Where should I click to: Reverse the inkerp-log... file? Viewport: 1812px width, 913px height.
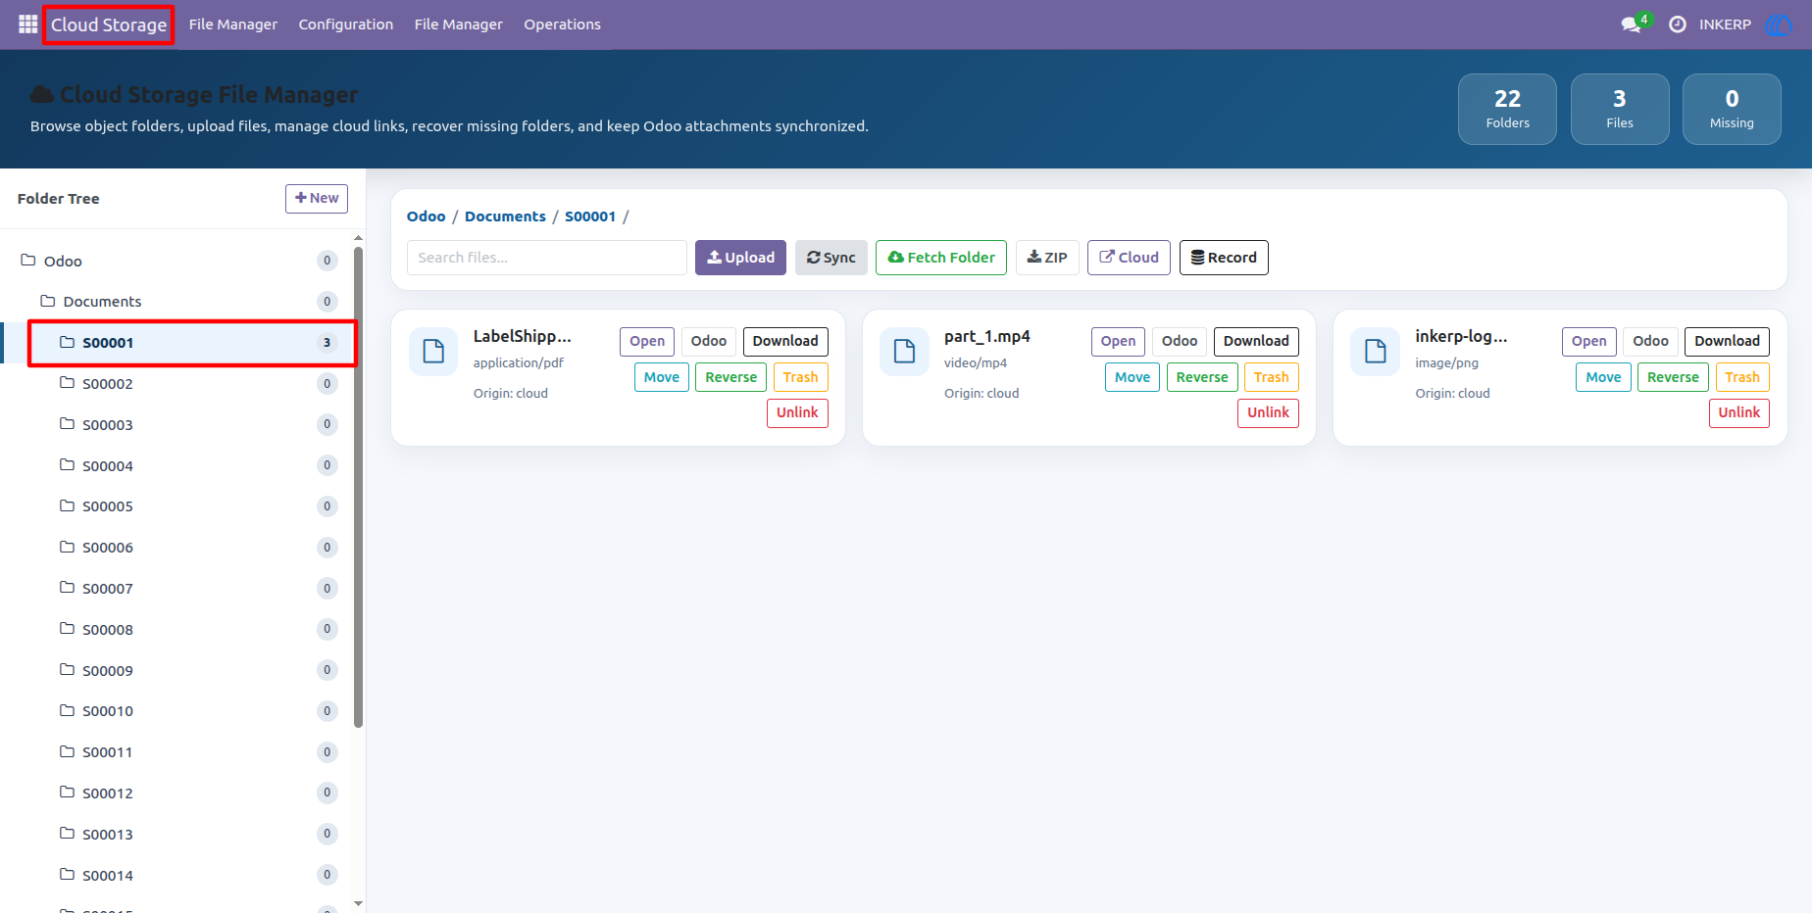(1673, 377)
